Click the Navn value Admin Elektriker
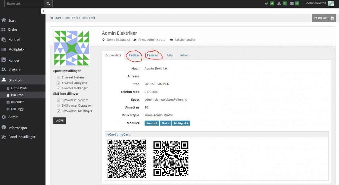The width and height of the screenshot is (339, 185). tap(156, 69)
